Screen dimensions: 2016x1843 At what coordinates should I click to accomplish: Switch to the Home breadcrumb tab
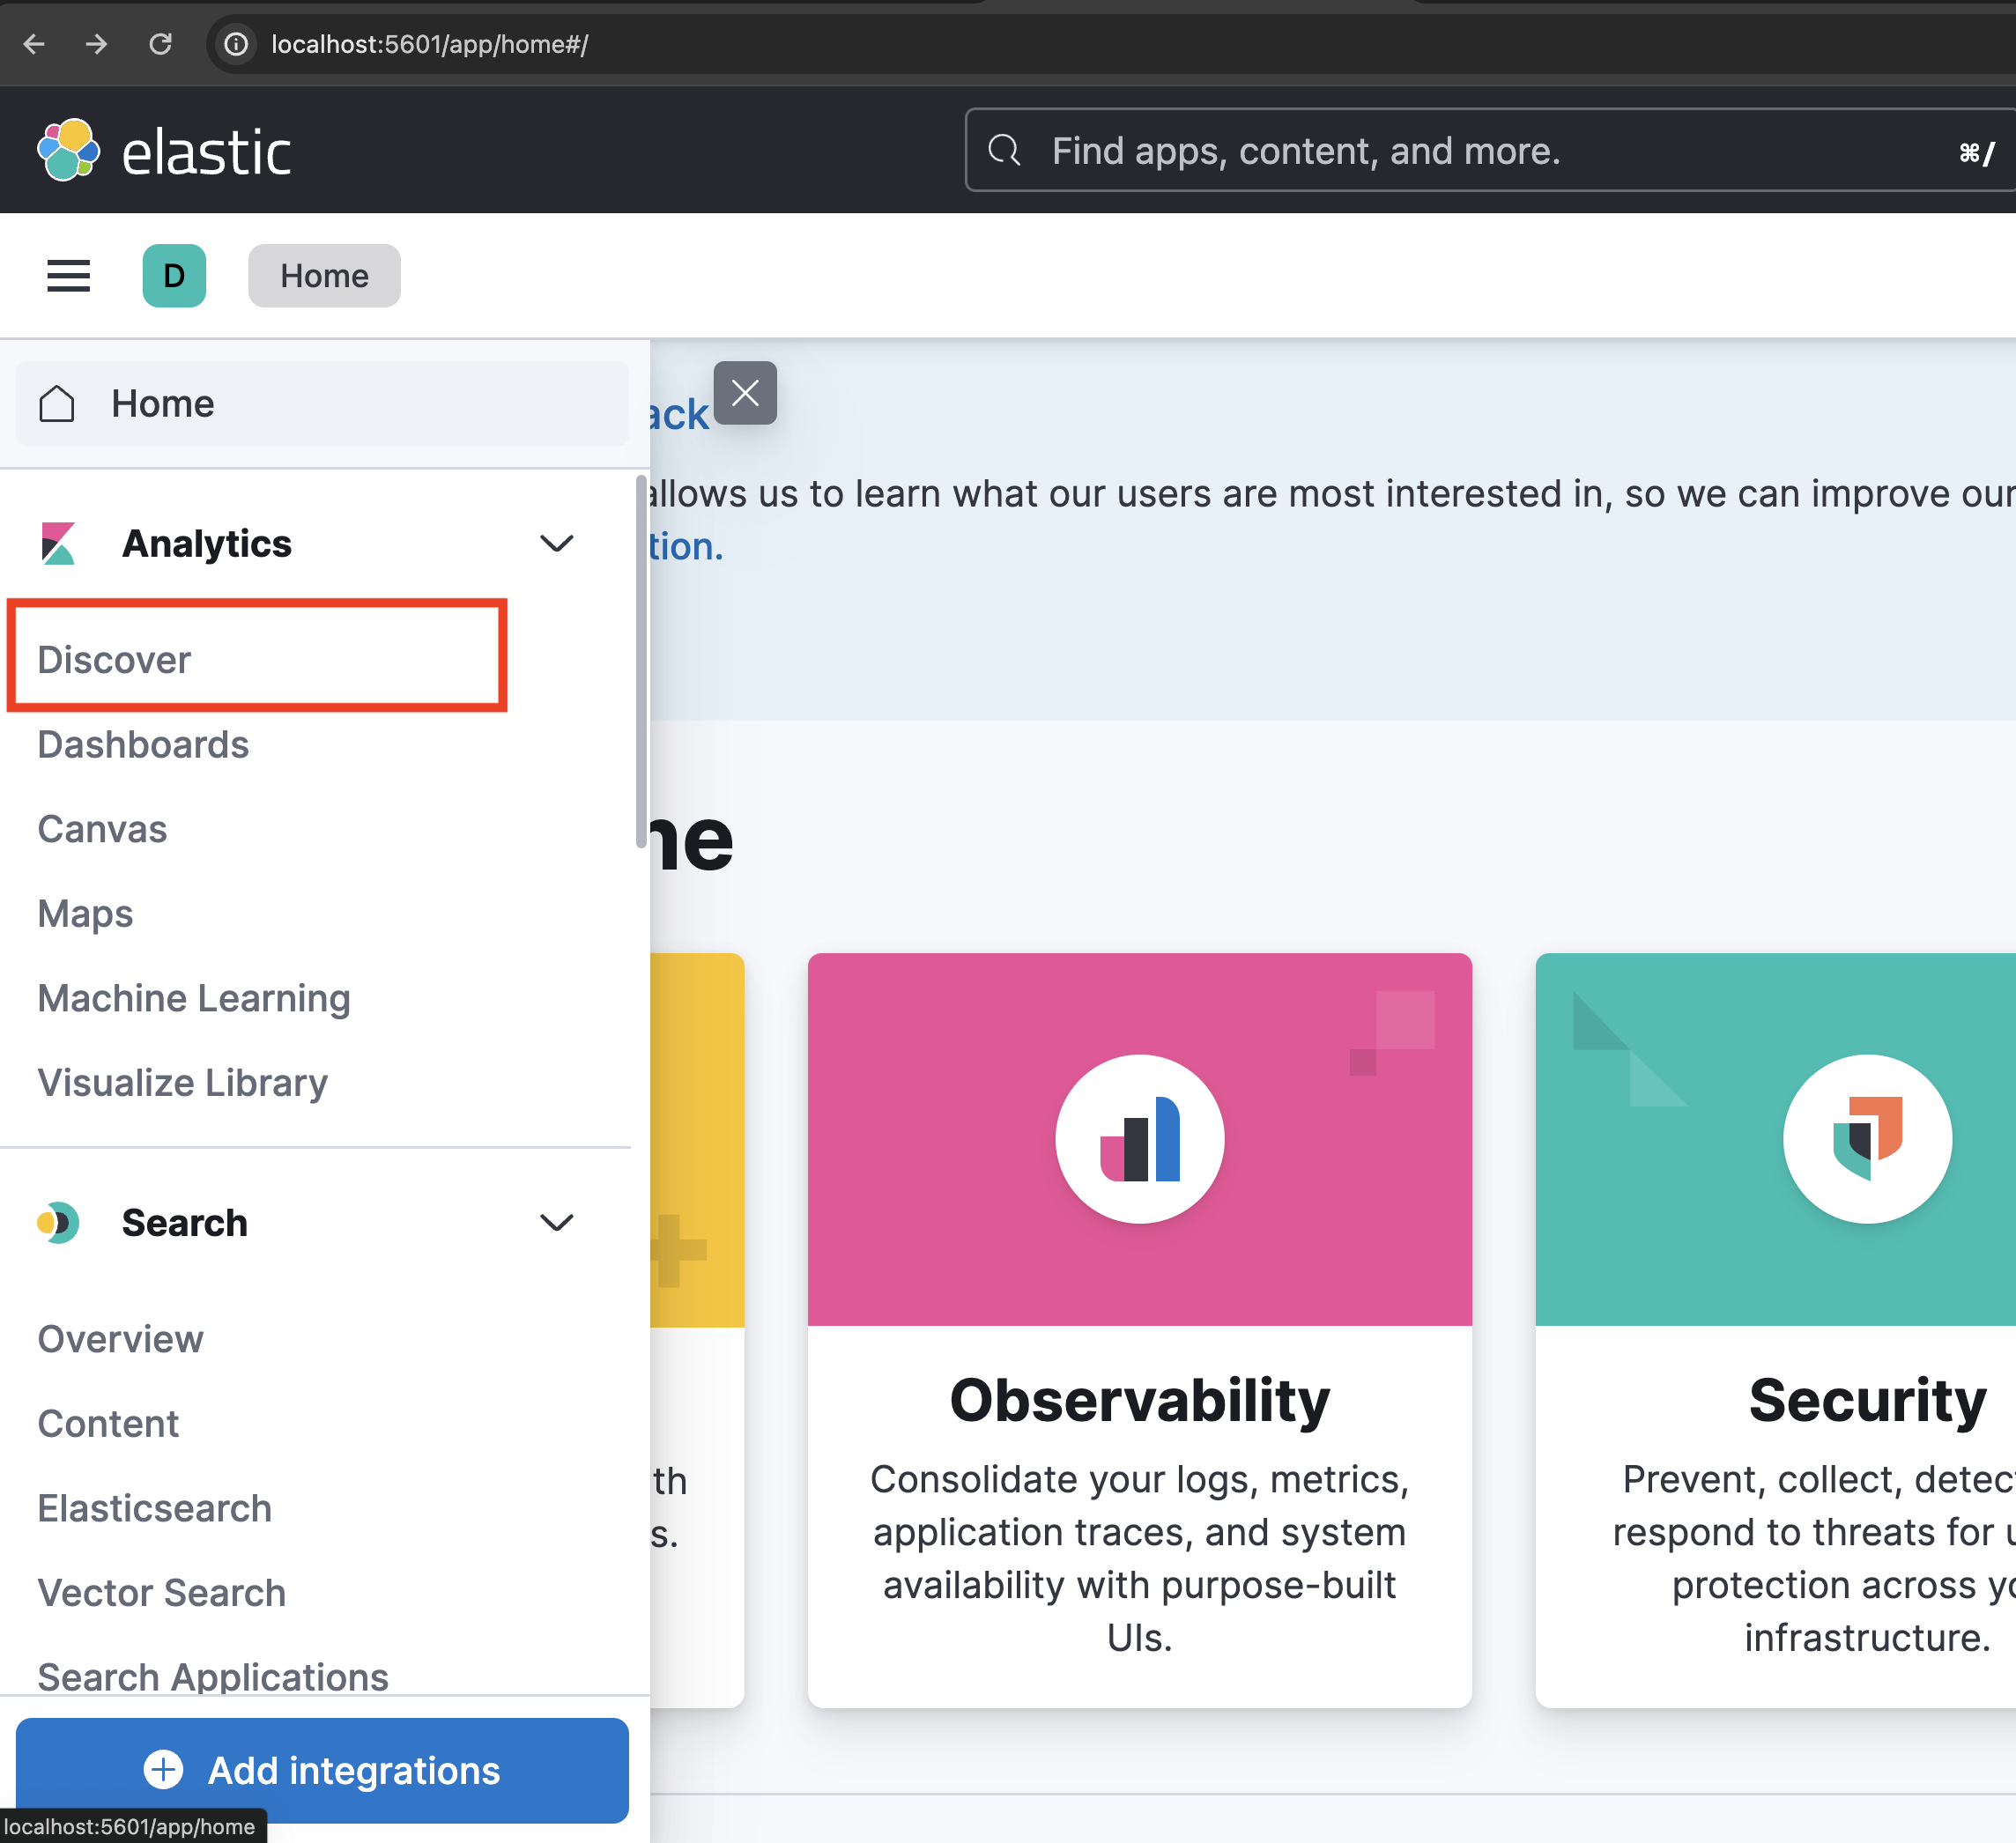tap(323, 276)
